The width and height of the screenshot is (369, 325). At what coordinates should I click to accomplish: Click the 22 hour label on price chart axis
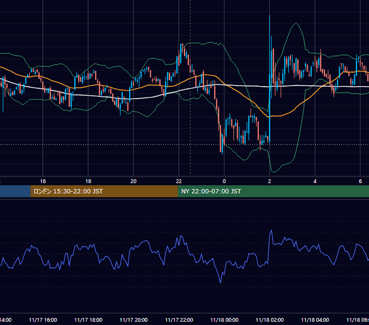click(179, 181)
